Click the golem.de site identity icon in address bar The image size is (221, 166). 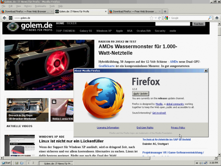tap(11, 18)
